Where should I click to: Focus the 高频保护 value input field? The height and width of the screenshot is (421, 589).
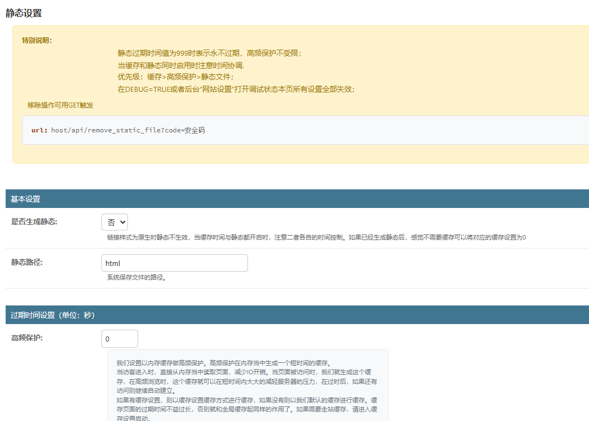pyautogui.click(x=119, y=339)
